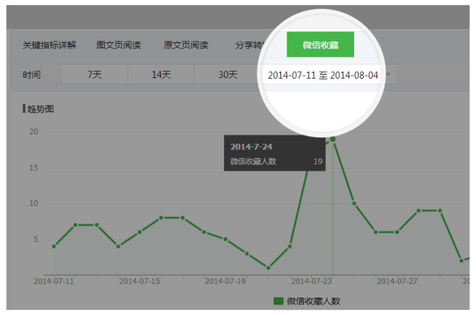
Task: Click the 2014-07-11 至 2014-08-04 date field
Action: 323,76
